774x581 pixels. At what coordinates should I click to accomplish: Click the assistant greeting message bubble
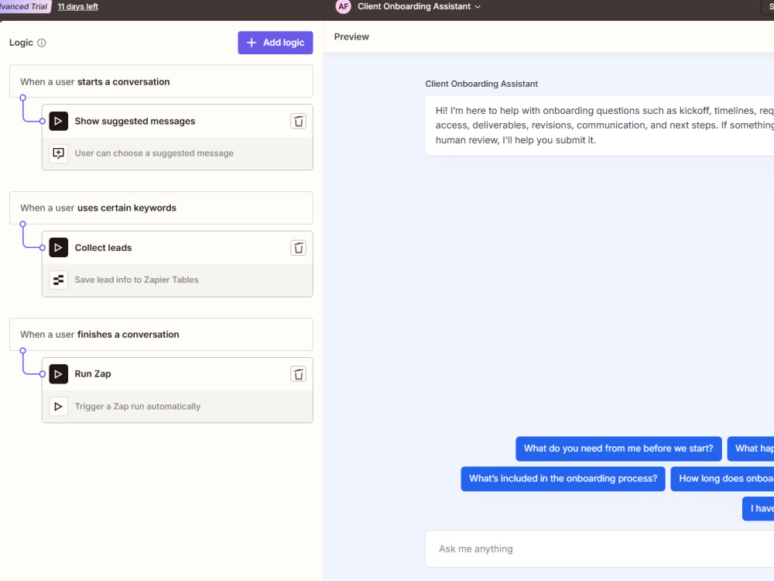click(x=599, y=125)
